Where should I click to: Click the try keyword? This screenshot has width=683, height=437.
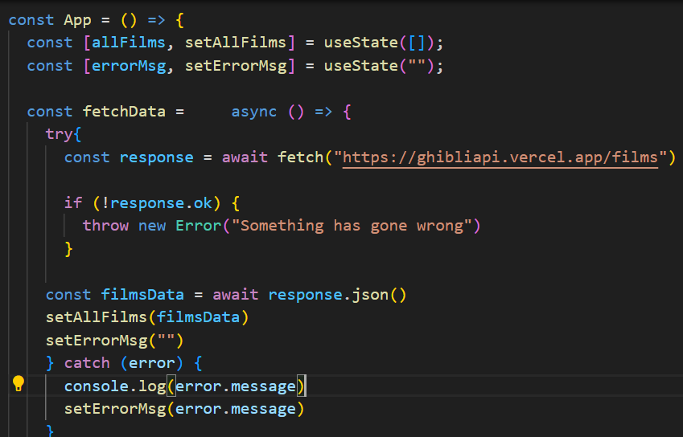pos(59,134)
